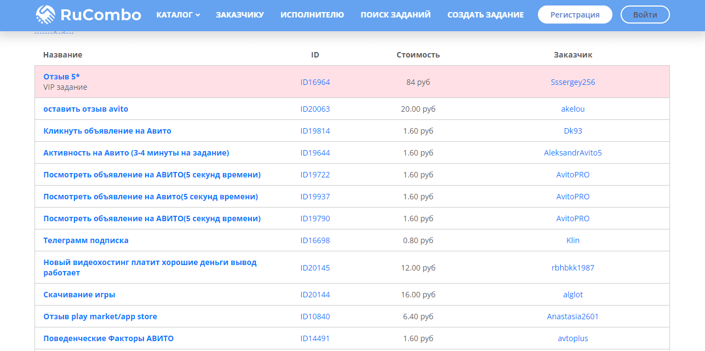This screenshot has width=705, height=351.
Task: Select ИСПОЛНИТЕЛЮ in the navigation bar
Action: 312,15
